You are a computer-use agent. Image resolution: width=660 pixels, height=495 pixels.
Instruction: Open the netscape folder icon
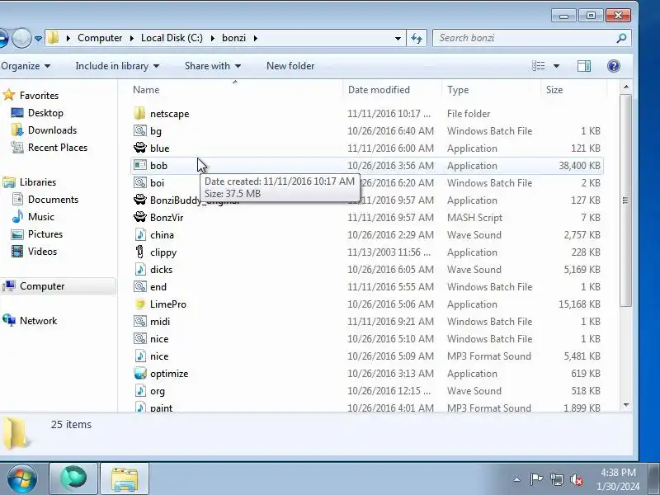click(x=139, y=114)
